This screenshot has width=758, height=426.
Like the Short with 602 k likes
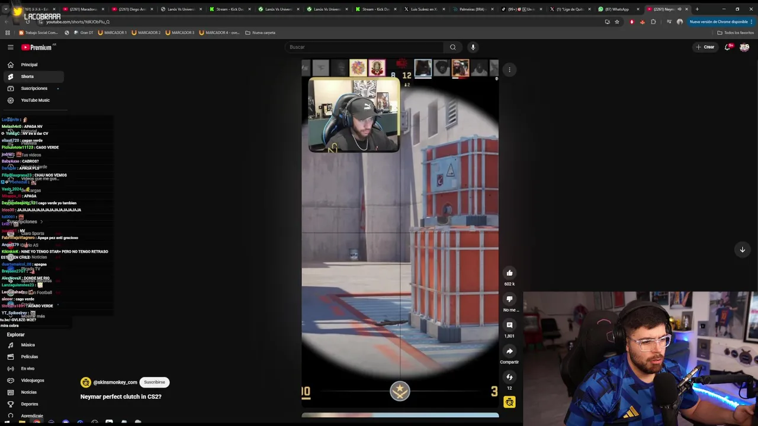point(509,273)
